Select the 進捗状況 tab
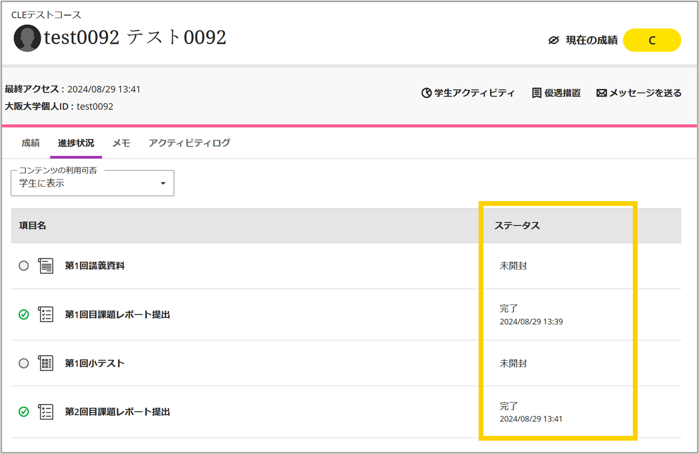Image resolution: width=699 pixels, height=454 pixels. [x=76, y=143]
